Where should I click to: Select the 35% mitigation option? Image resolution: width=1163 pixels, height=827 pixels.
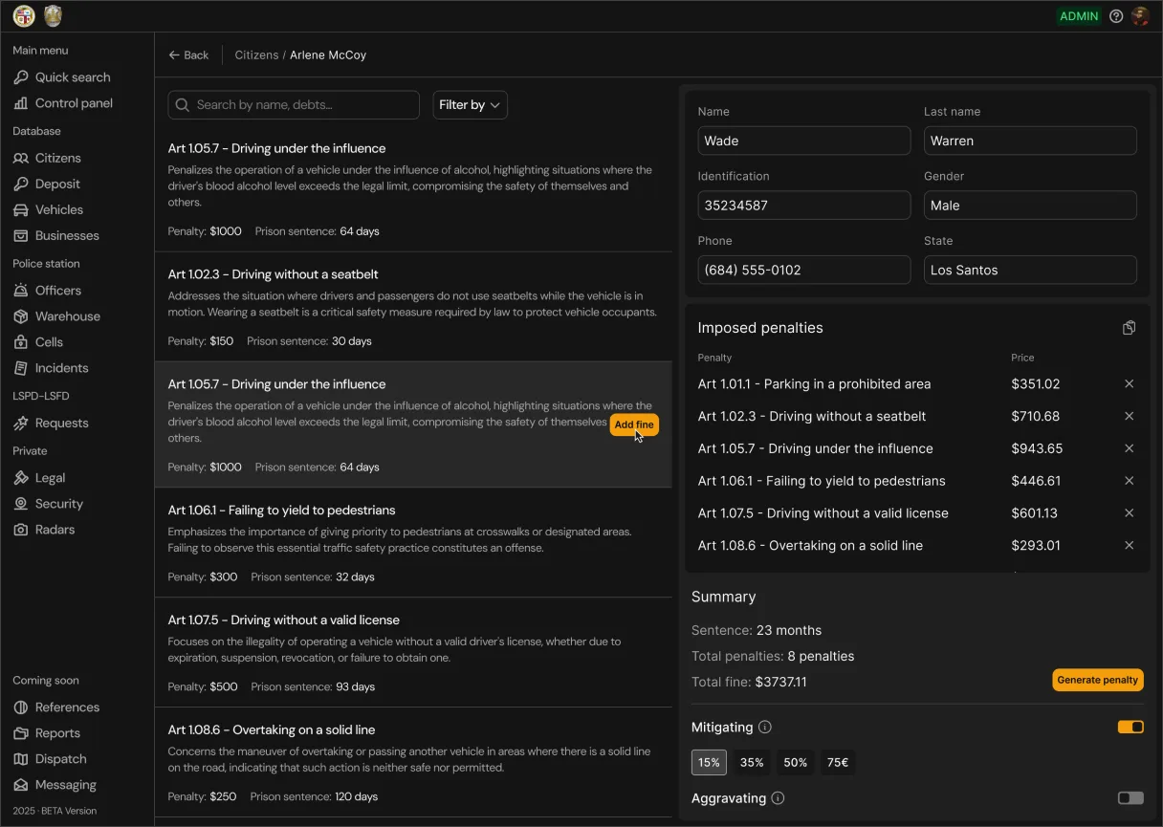point(752,763)
